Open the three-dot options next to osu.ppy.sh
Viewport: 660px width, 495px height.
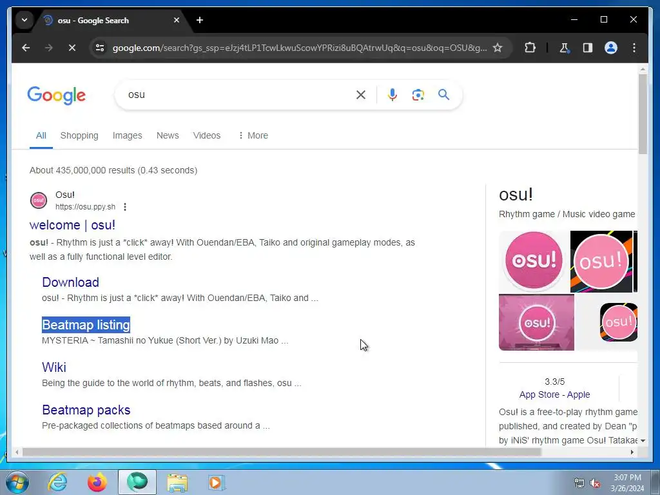pyautogui.click(x=124, y=207)
